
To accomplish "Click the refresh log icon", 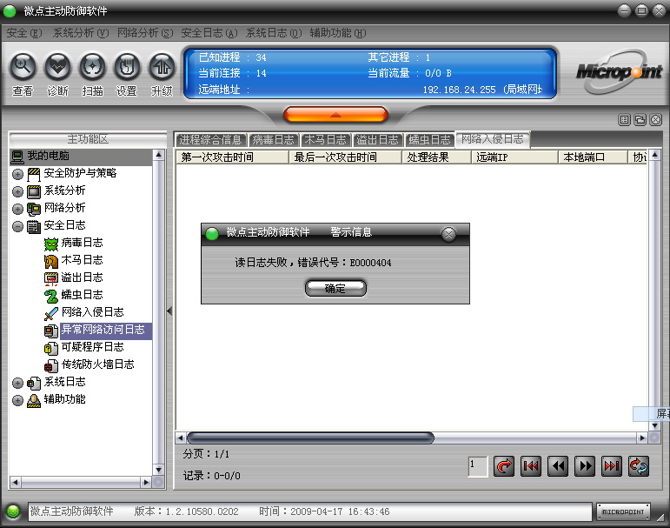I will [x=639, y=466].
